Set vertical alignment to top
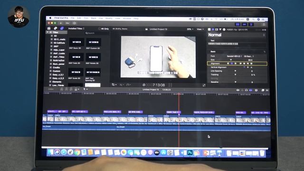 [244, 67]
